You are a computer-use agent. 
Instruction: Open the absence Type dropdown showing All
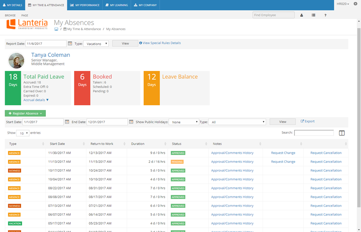coord(237,122)
